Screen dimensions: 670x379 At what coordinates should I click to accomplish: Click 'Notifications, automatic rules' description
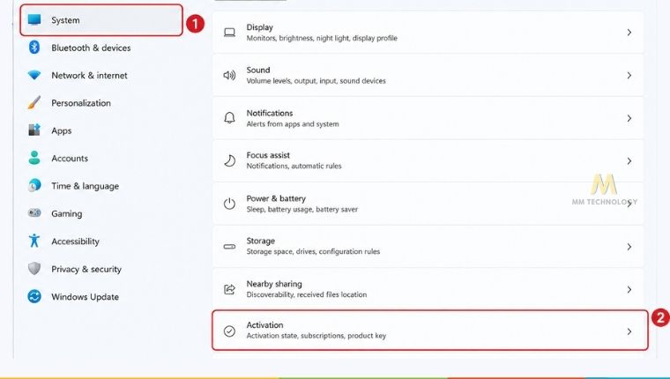(294, 166)
